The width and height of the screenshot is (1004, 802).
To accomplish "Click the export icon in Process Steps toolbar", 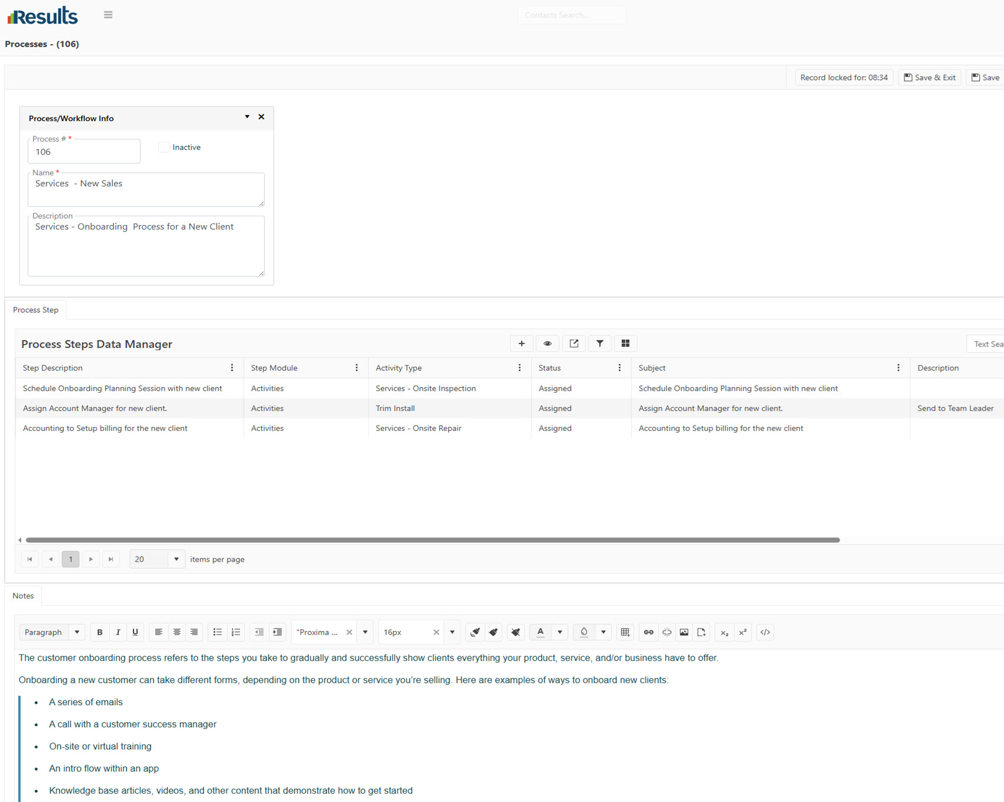I will tap(573, 343).
